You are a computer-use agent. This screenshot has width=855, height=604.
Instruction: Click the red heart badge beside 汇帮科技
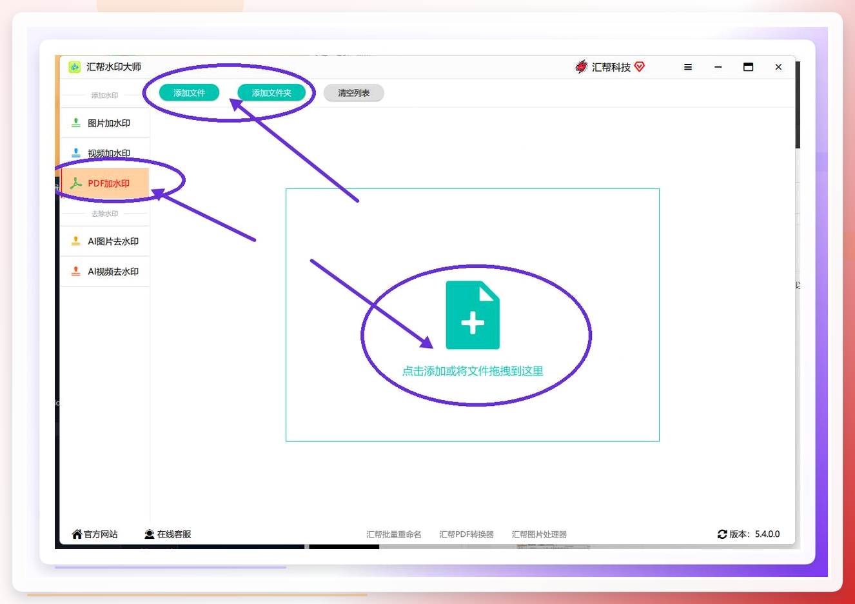(640, 67)
